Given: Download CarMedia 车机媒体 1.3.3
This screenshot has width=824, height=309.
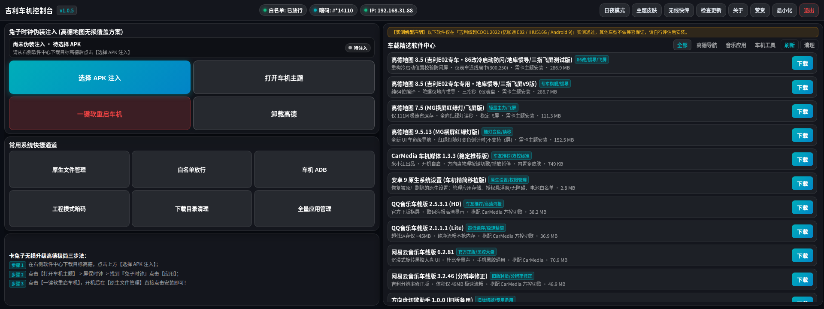Looking at the screenshot, I should (803, 159).
